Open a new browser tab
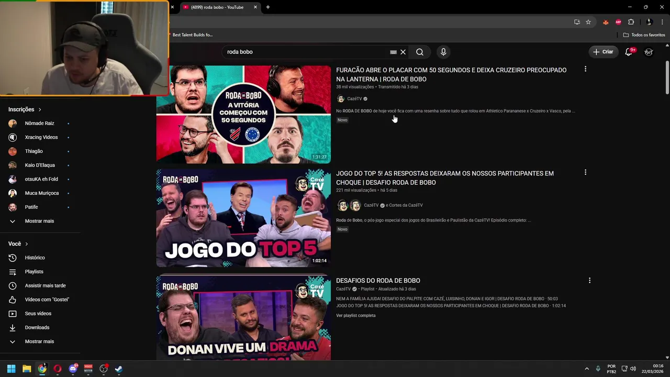The height and width of the screenshot is (377, 670). [268, 7]
